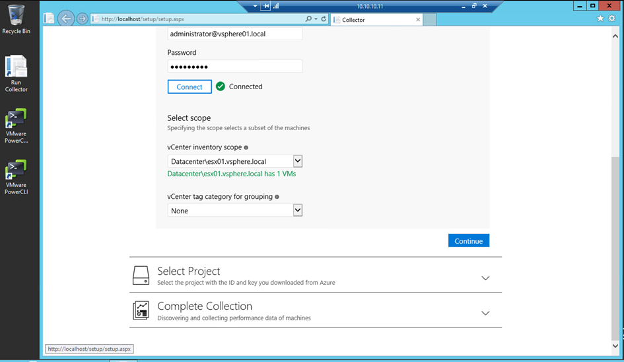Click the 'Specifying the scope selects a subset' text

point(238,128)
